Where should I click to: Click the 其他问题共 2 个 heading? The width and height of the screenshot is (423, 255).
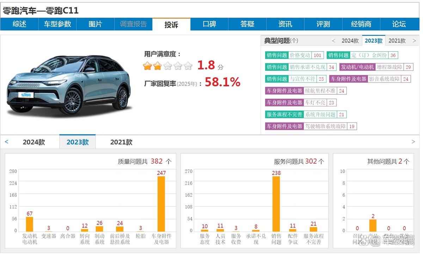click(x=388, y=161)
